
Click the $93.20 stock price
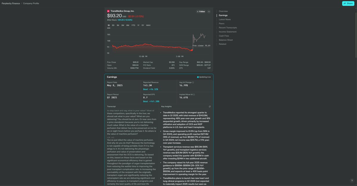[114, 15]
